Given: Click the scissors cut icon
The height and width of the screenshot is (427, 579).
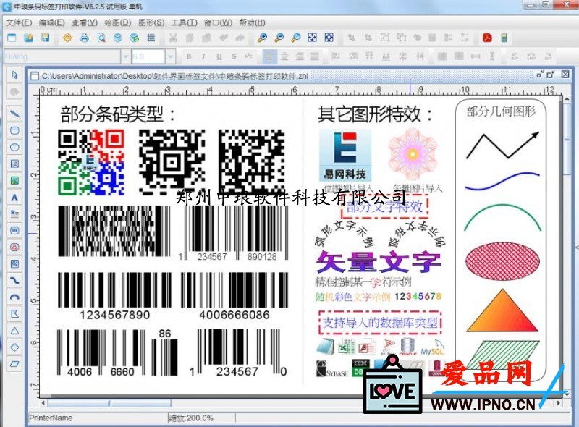Looking at the screenshot, I should pos(173,38).
